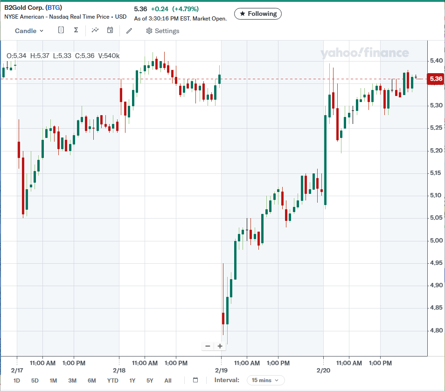The width and height of the screenshot is (445, 391).
Task: Click the Interval: label
Action: [227, 380]
